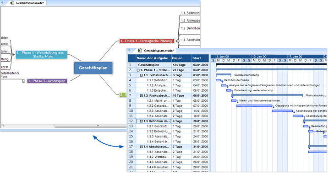Screen dimensions: 328x173
Task: Select the red Phase 1 - Strategische Planung node
Action: click(147, 41)
